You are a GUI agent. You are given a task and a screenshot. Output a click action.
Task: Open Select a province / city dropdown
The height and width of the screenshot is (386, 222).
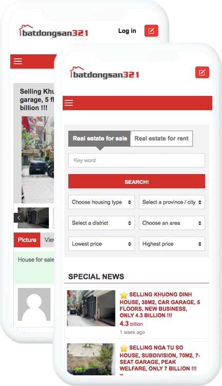point(172,202)
